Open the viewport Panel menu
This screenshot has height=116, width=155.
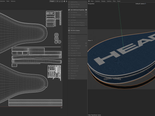(119, 1)
